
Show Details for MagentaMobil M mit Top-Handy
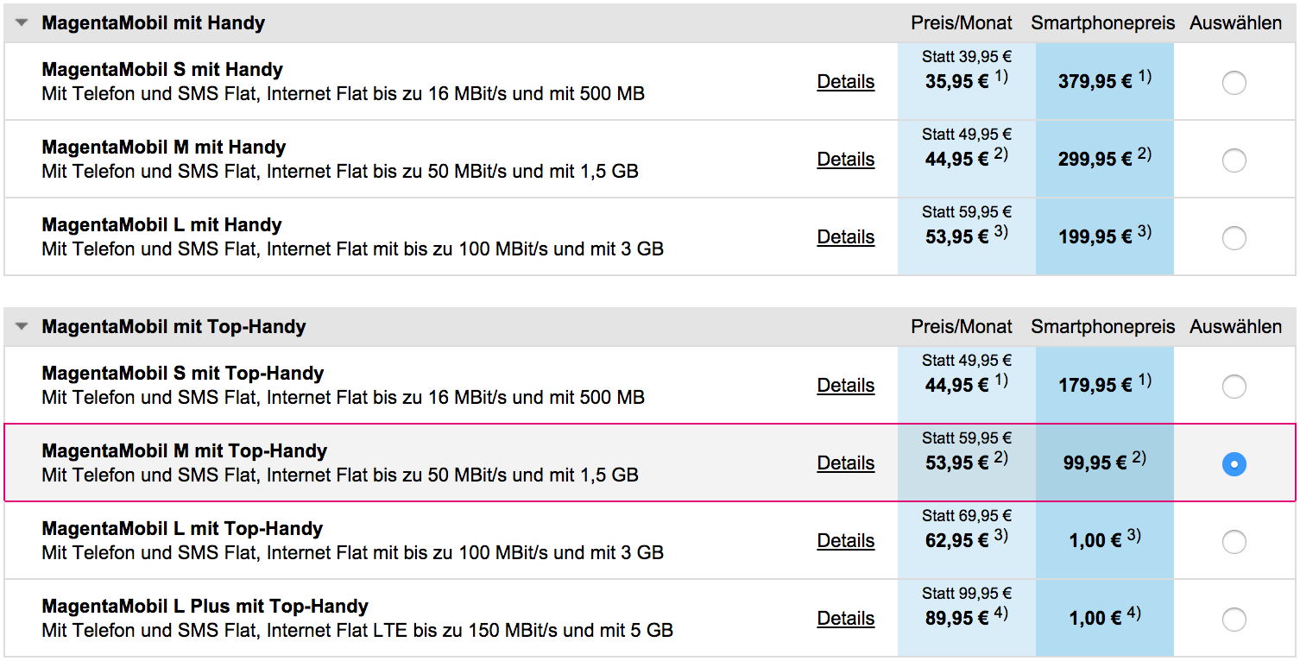pyautogui.click(x=846, y=463)
